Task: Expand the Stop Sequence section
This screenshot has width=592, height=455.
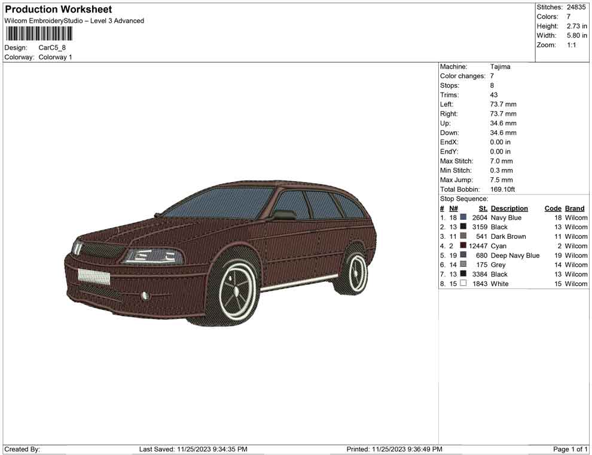Action: click(x=464, y=198)
